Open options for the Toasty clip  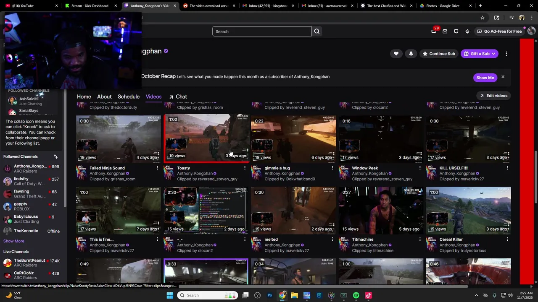click(x=245, y=168)
